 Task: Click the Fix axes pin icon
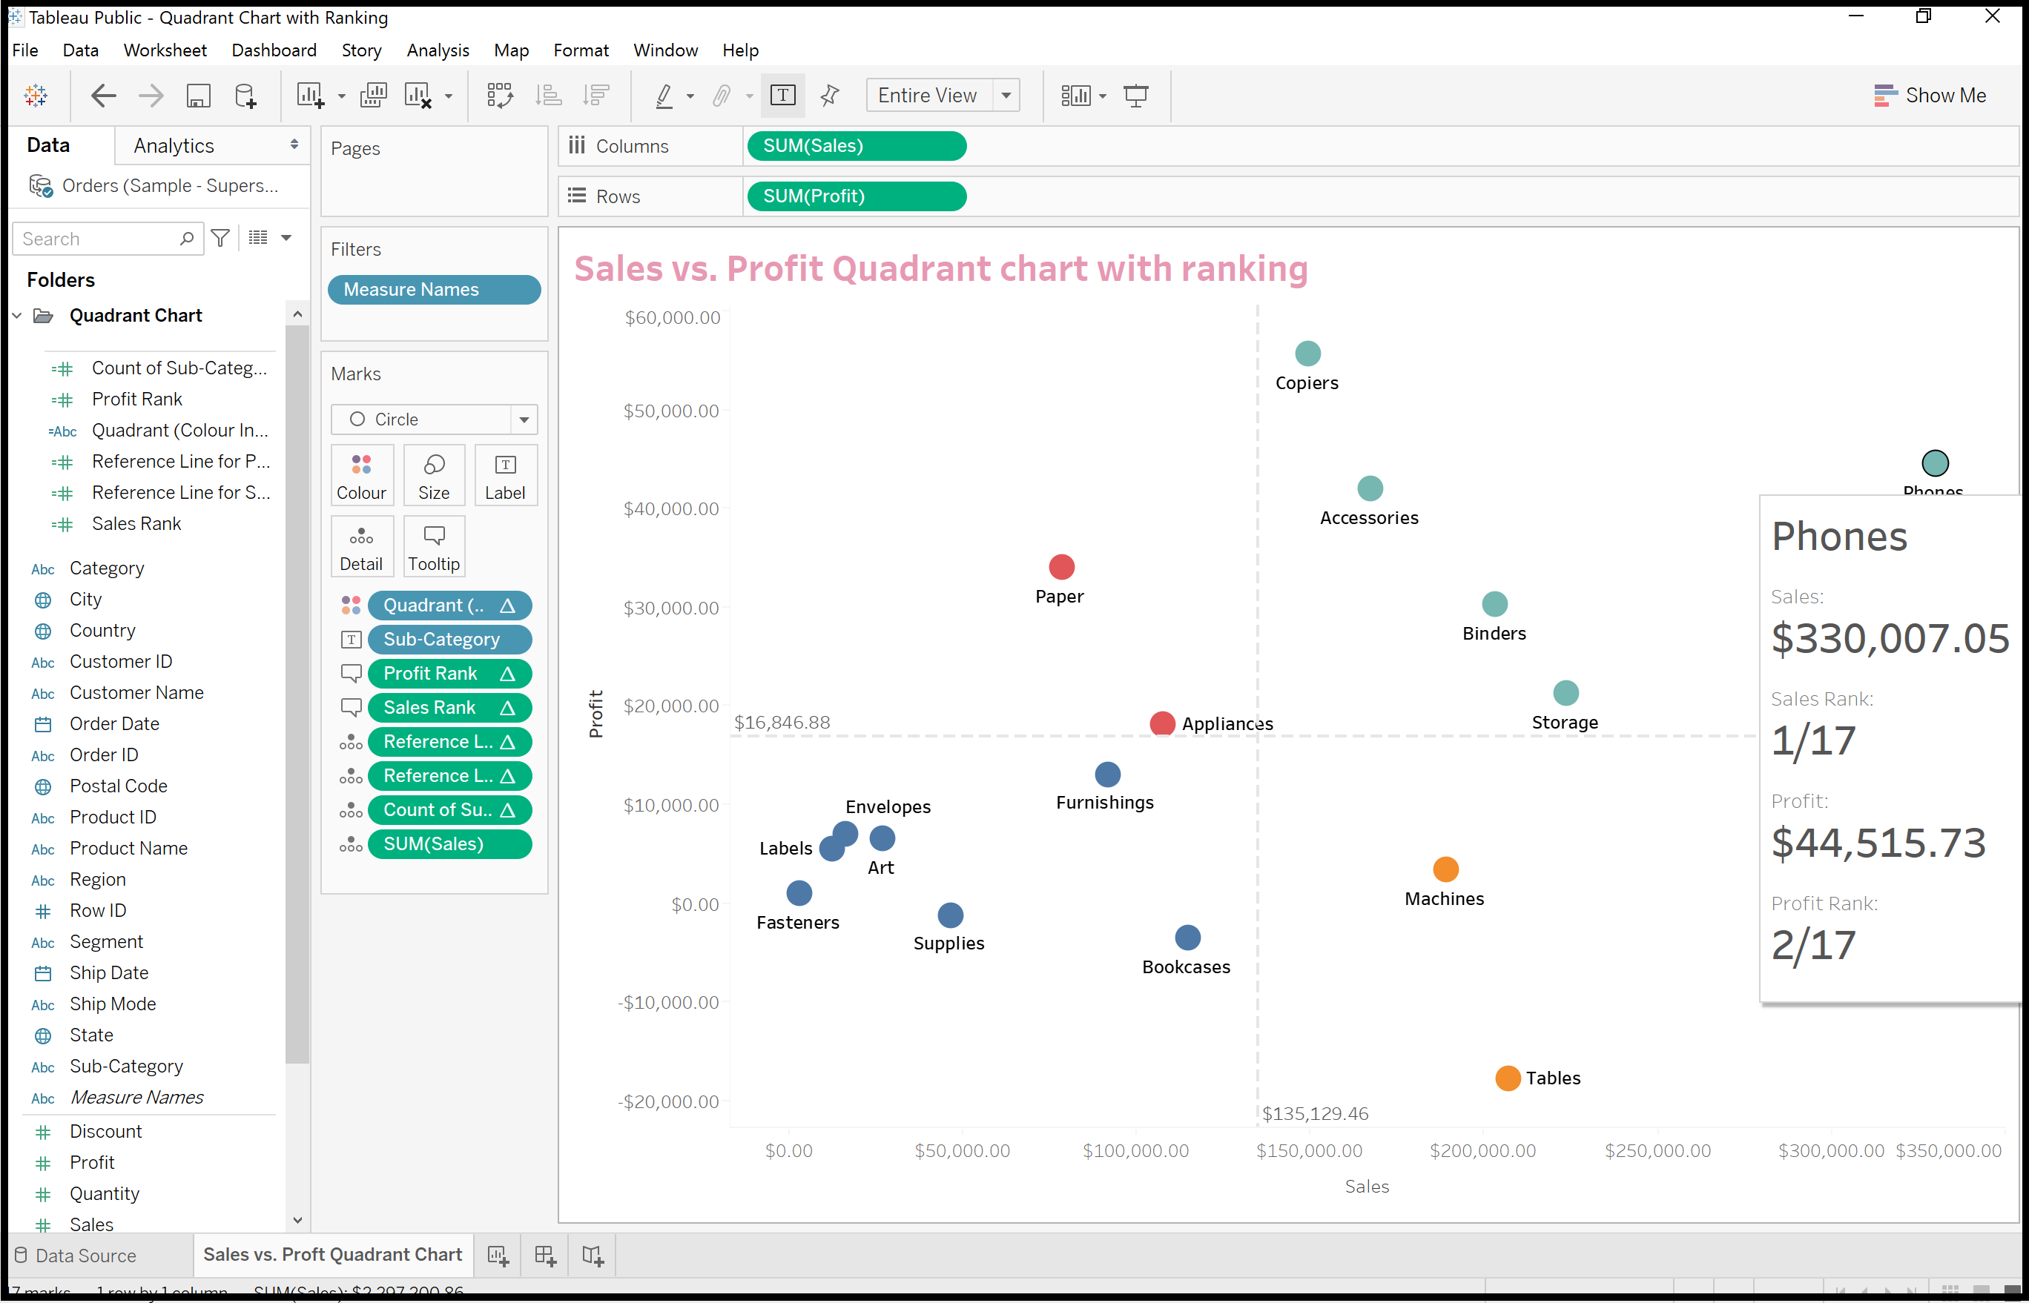point(830,96)
